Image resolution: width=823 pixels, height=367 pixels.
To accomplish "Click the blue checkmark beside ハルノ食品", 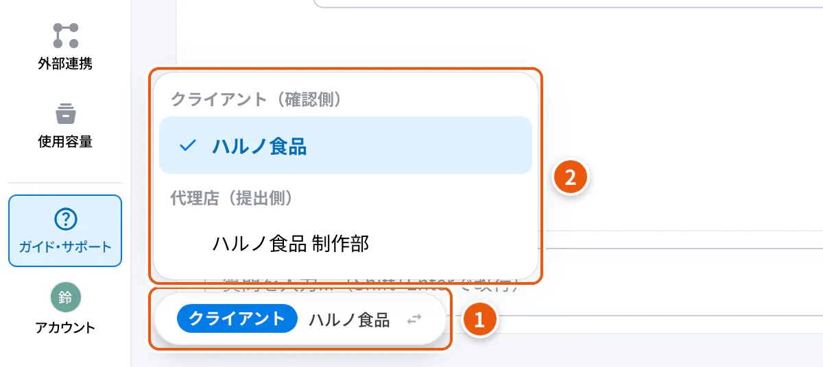I will click(x=187, y=146).
